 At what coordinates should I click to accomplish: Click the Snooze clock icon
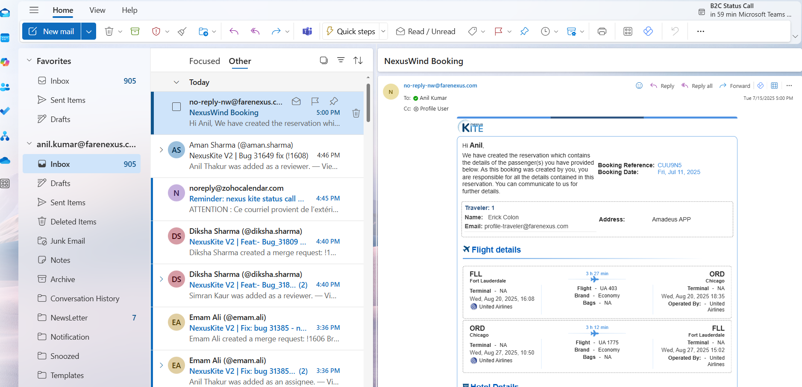(x=545, y=31)
